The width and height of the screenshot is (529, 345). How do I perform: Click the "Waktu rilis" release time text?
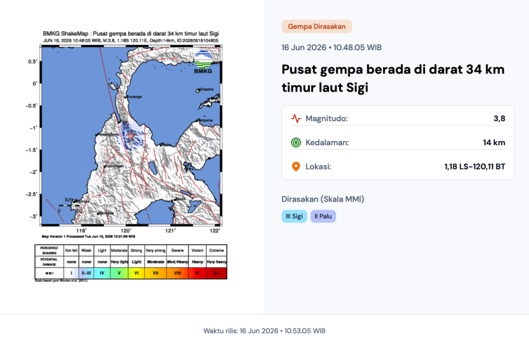264,331
